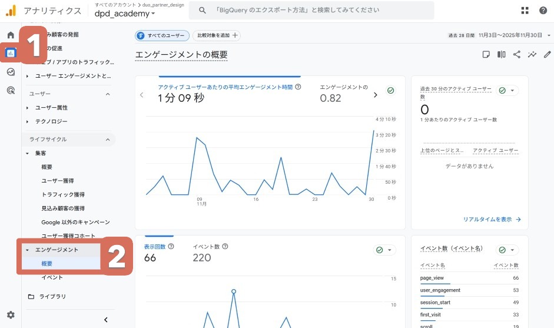Click the BigQuery search field

[x=318, y=11]
